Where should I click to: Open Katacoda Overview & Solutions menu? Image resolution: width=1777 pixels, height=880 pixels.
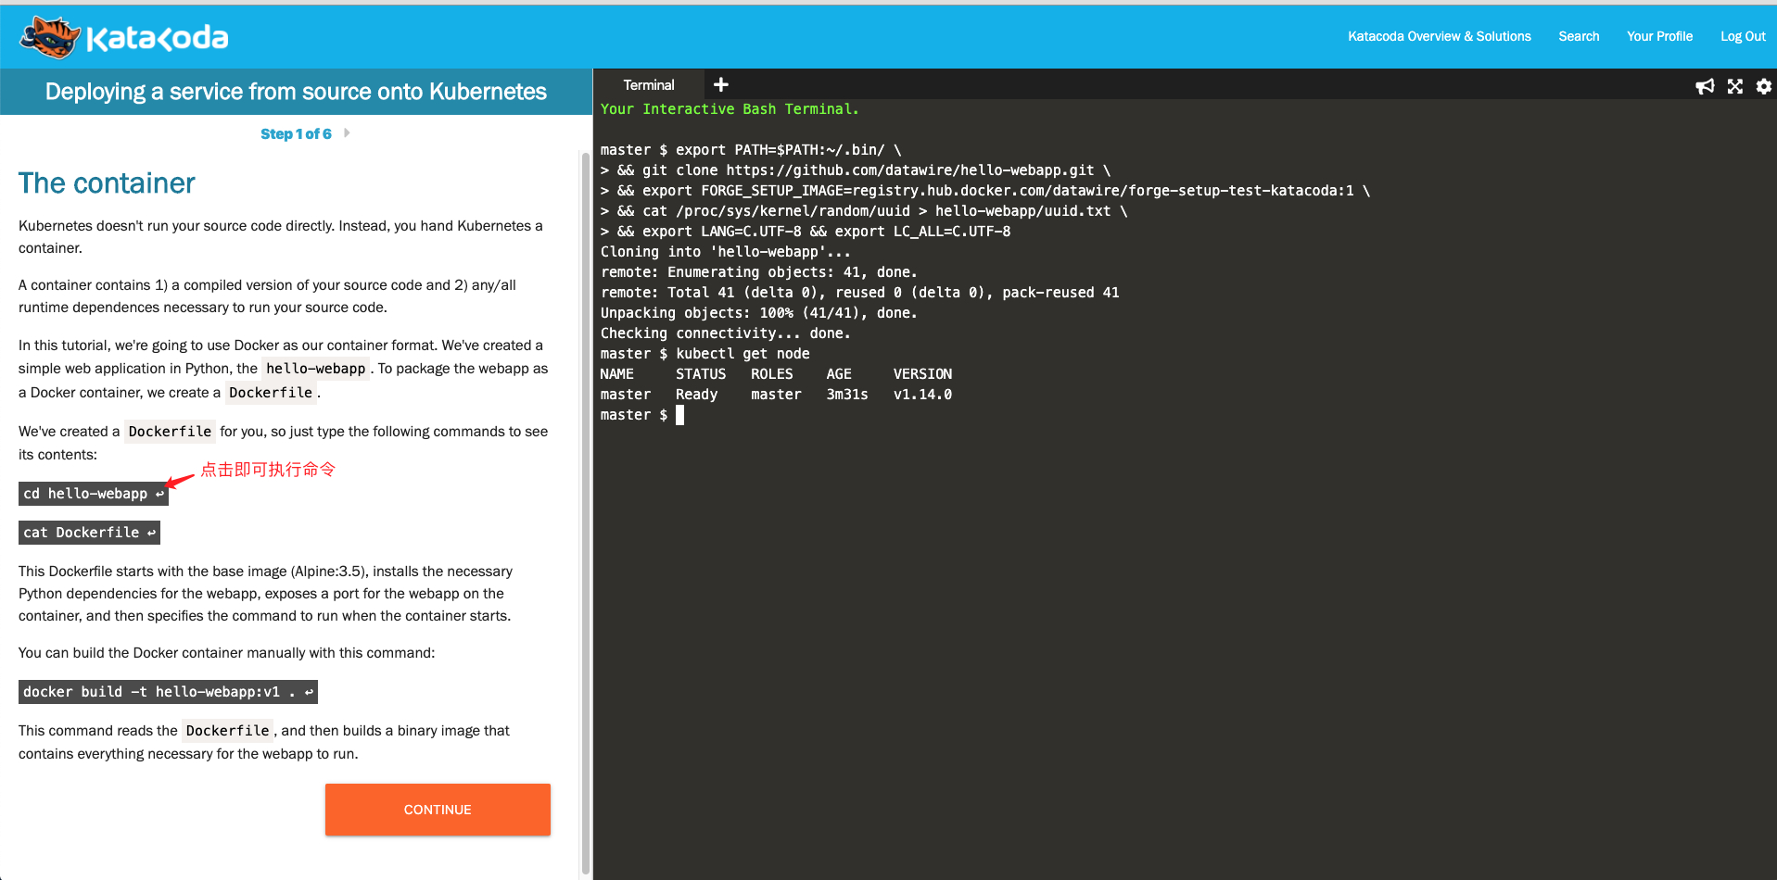(x=1439, y=36)
